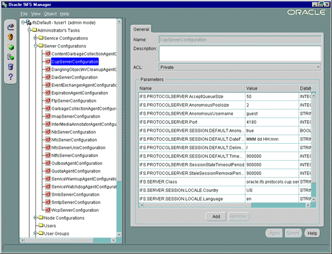Screen dimensions: 332x254
Task: Click the gear icon beside InterMediaAnnotatorAgentConfiguration
Action: coord(48,124)
